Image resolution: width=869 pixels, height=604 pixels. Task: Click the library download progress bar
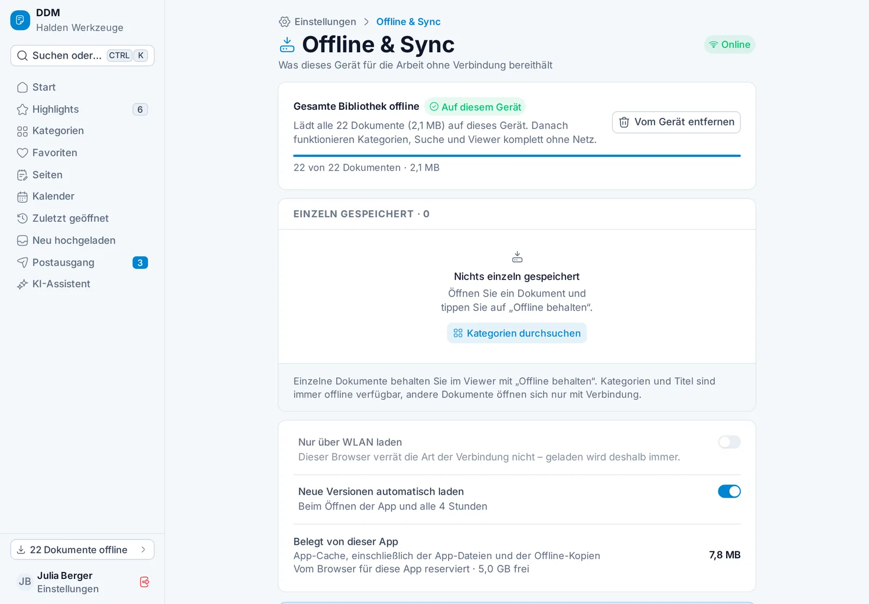[517, 156]
